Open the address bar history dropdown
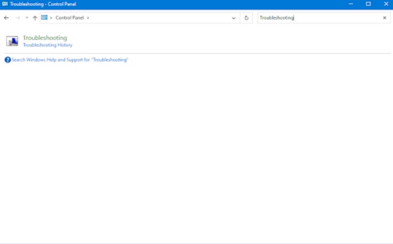Viewport: 393px width, 244px height. coord(234,18)
